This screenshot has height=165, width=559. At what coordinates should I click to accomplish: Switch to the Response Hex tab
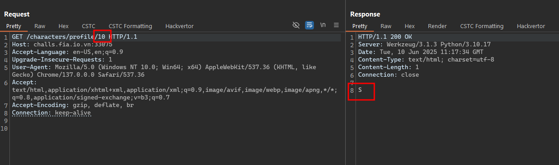pos(410,26)
